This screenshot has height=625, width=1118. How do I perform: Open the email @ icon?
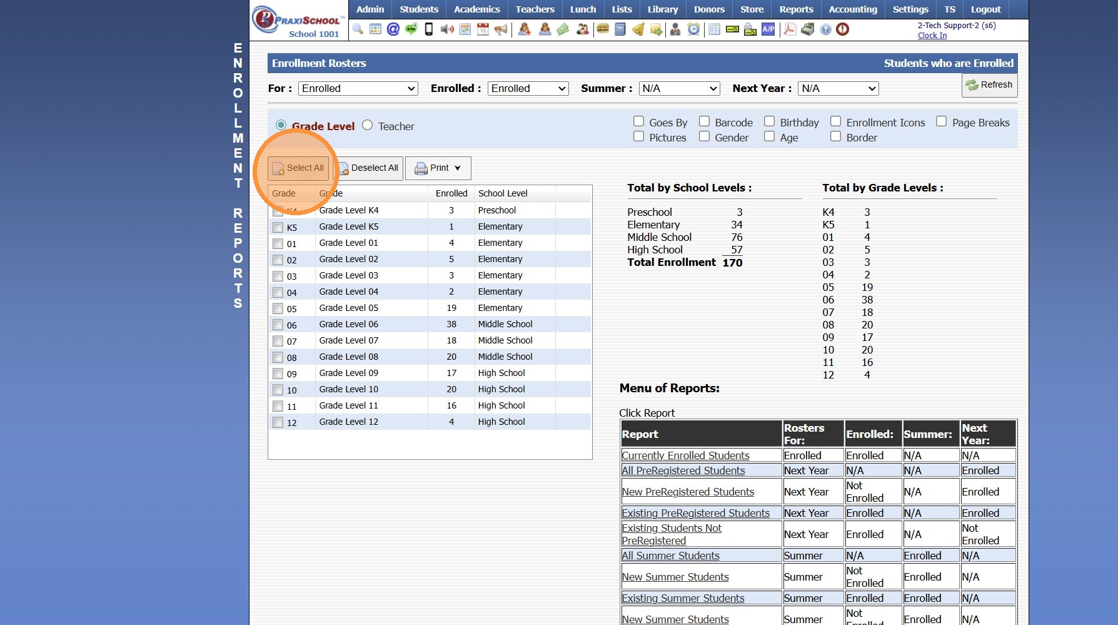pyautogui.click(x=393, y=29)
